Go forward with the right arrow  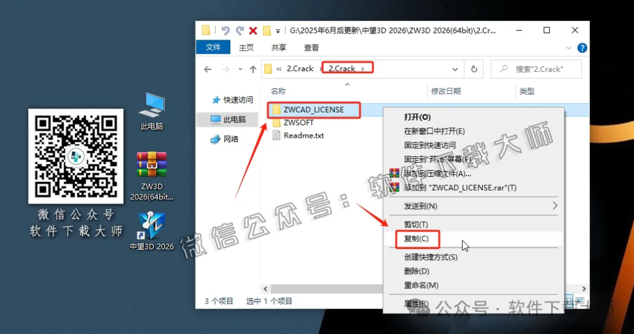tap(226, 69)
